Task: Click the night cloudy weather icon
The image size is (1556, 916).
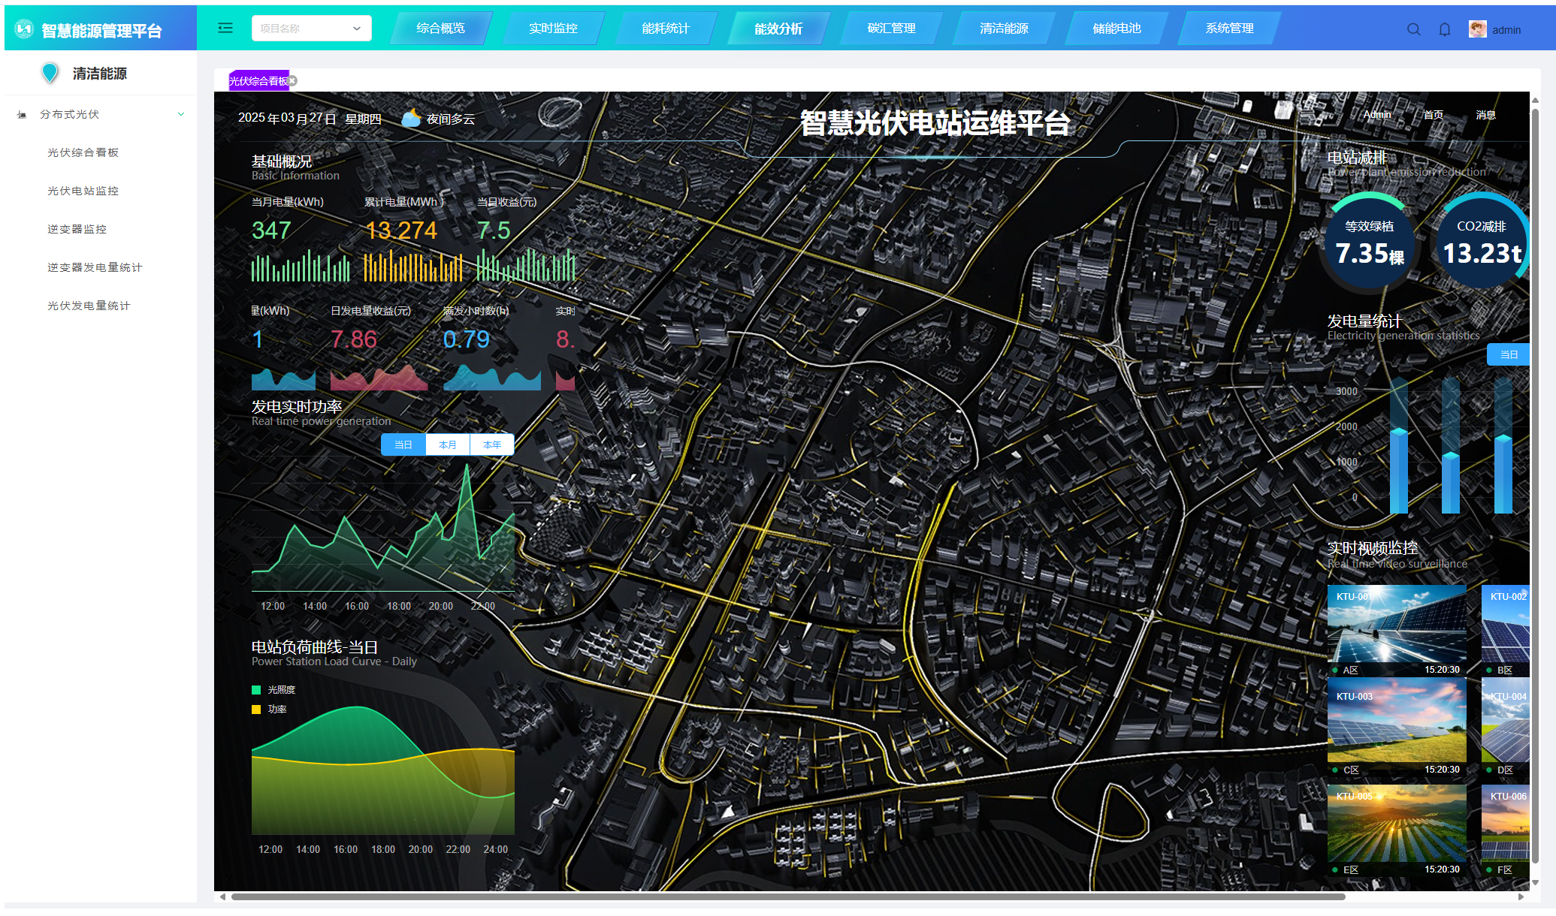Action: [x=411, y=118]
